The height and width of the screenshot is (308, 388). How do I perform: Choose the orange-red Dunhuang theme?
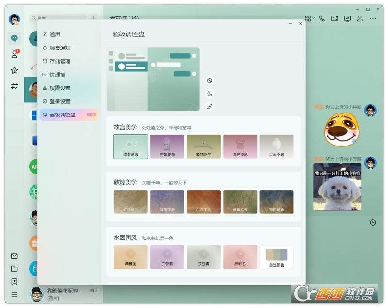pyautogui.click(x=204, y=202)
